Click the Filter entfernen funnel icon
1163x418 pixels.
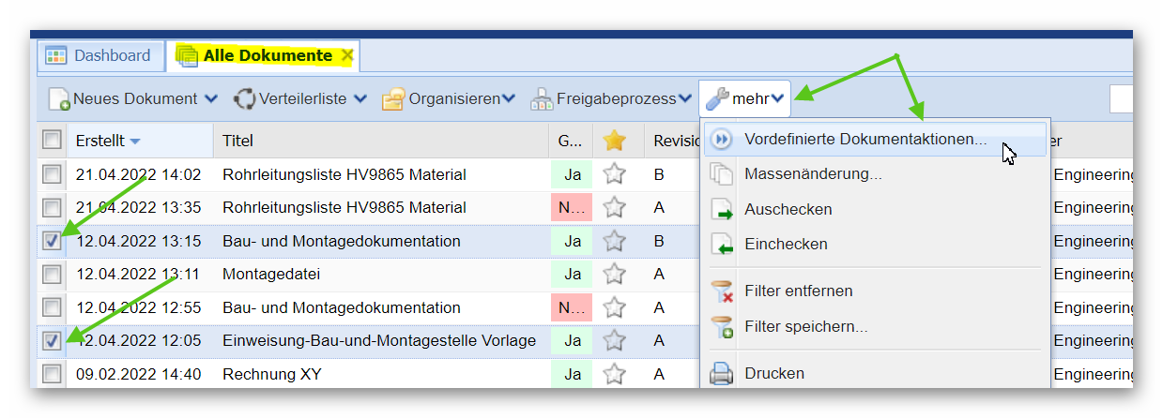pyautogui.click(x=721, y=291)
